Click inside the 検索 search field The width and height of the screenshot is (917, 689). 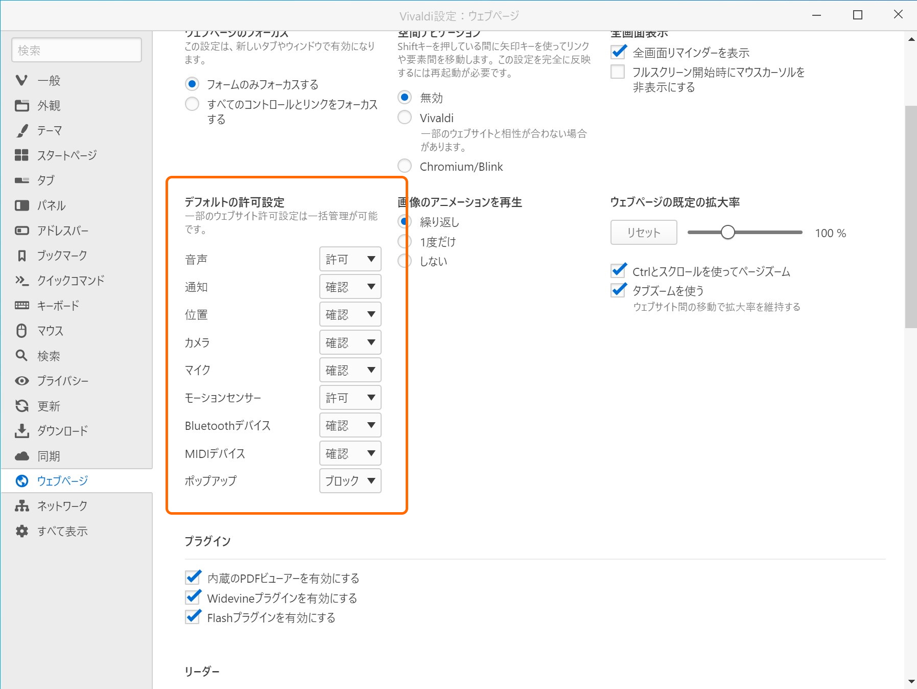pyautogui.click(x=76, y=50)
